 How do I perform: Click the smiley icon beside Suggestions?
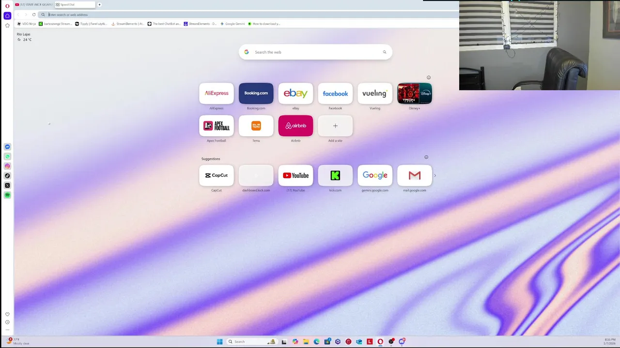point(426,157)
